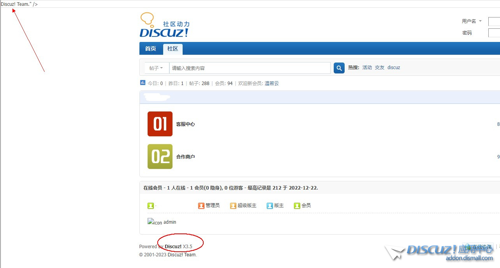Open the 用户名 login dropdown arrow
This screenshot has width=500, height=268.
481,21
